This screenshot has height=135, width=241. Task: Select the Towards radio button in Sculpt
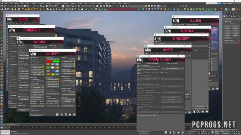point(63,104)
